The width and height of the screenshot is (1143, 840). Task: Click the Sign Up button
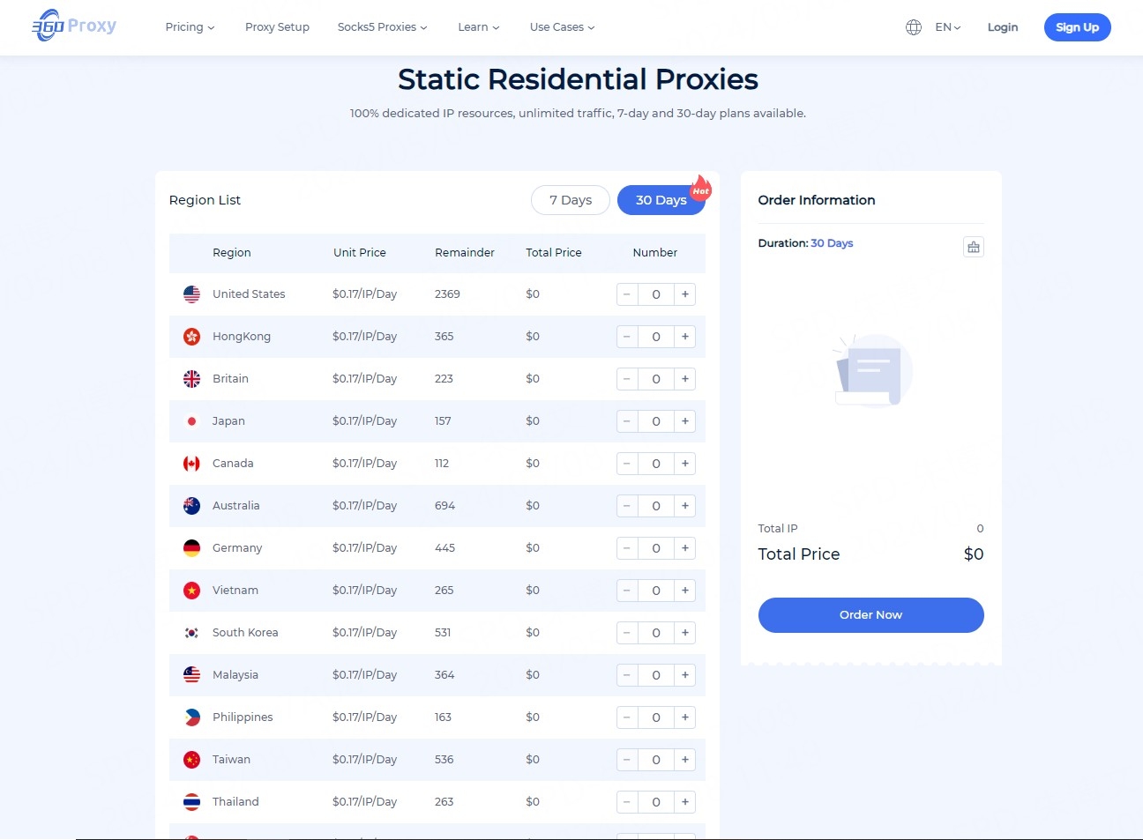[1077, 27]
